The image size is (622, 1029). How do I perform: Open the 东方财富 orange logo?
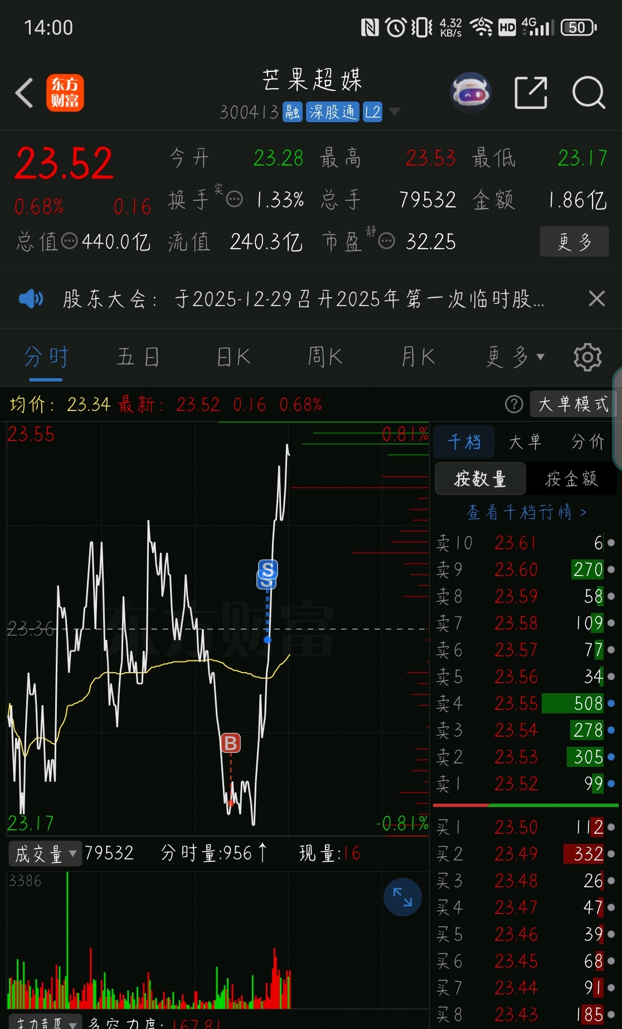pyautogui.click(x=65, y=93)
